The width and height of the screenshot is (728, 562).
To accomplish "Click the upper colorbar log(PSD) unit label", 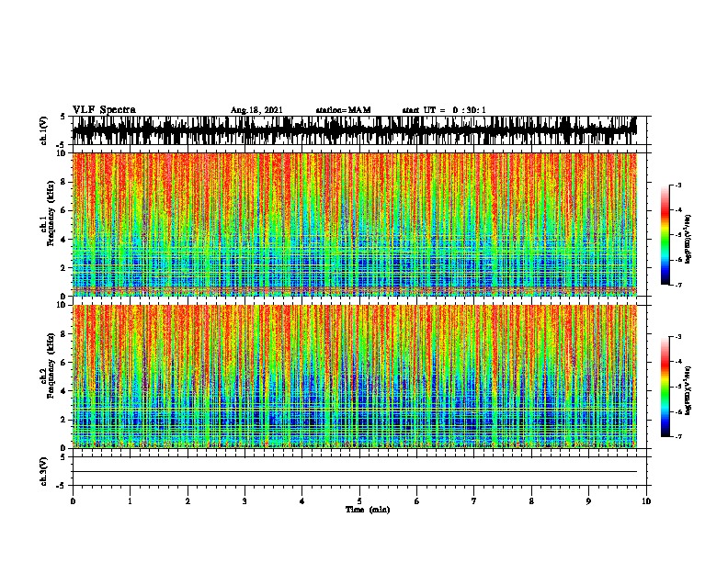I will tap(688, 239).
